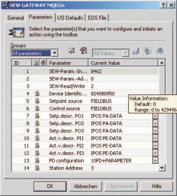The height and width of the screenshot is (196, 177).
Task: Select Control source FIELDBUS value
Action: [101, 108]
